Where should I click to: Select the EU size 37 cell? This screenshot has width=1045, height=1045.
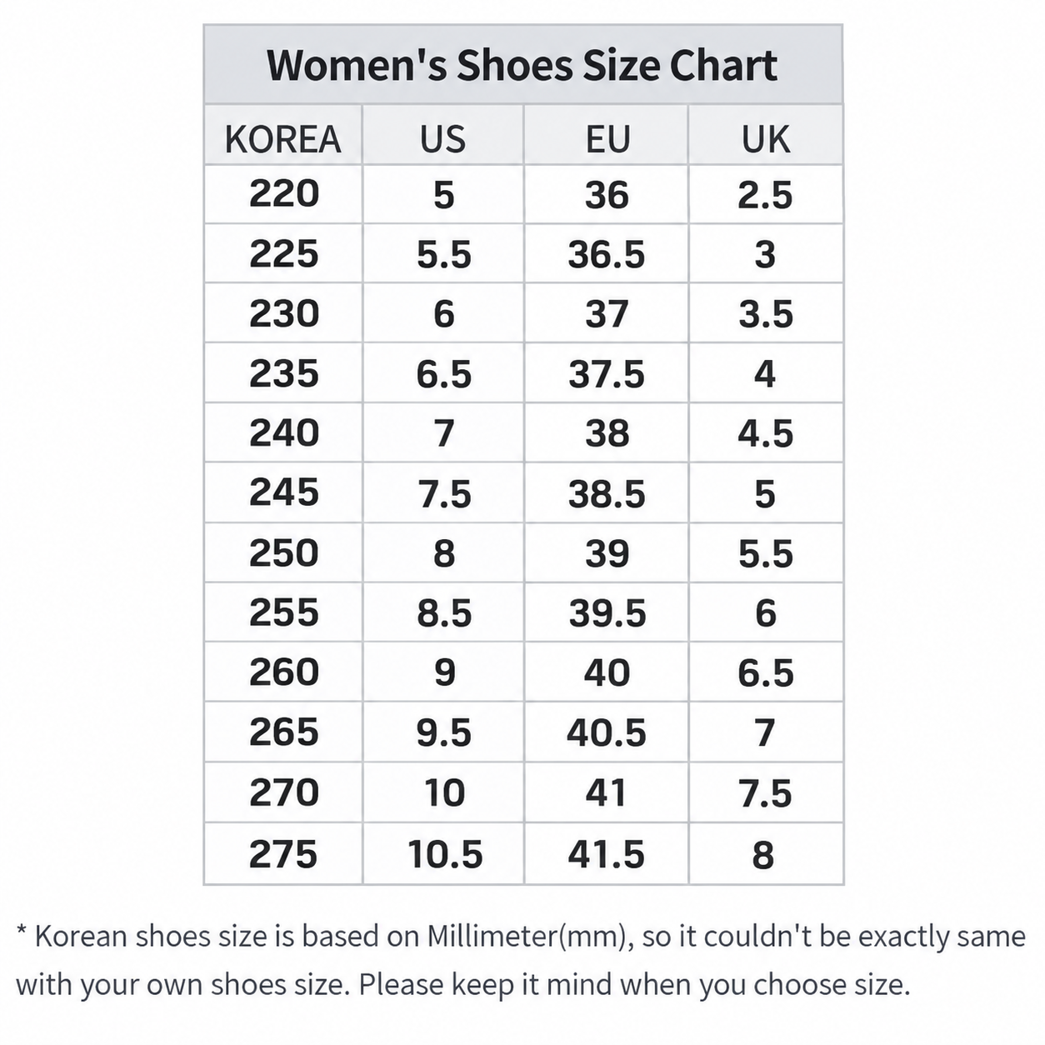607,313
